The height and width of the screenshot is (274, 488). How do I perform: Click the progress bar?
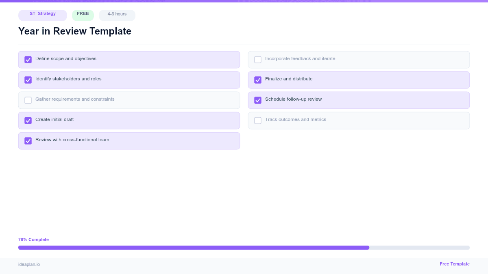[244, 247]
